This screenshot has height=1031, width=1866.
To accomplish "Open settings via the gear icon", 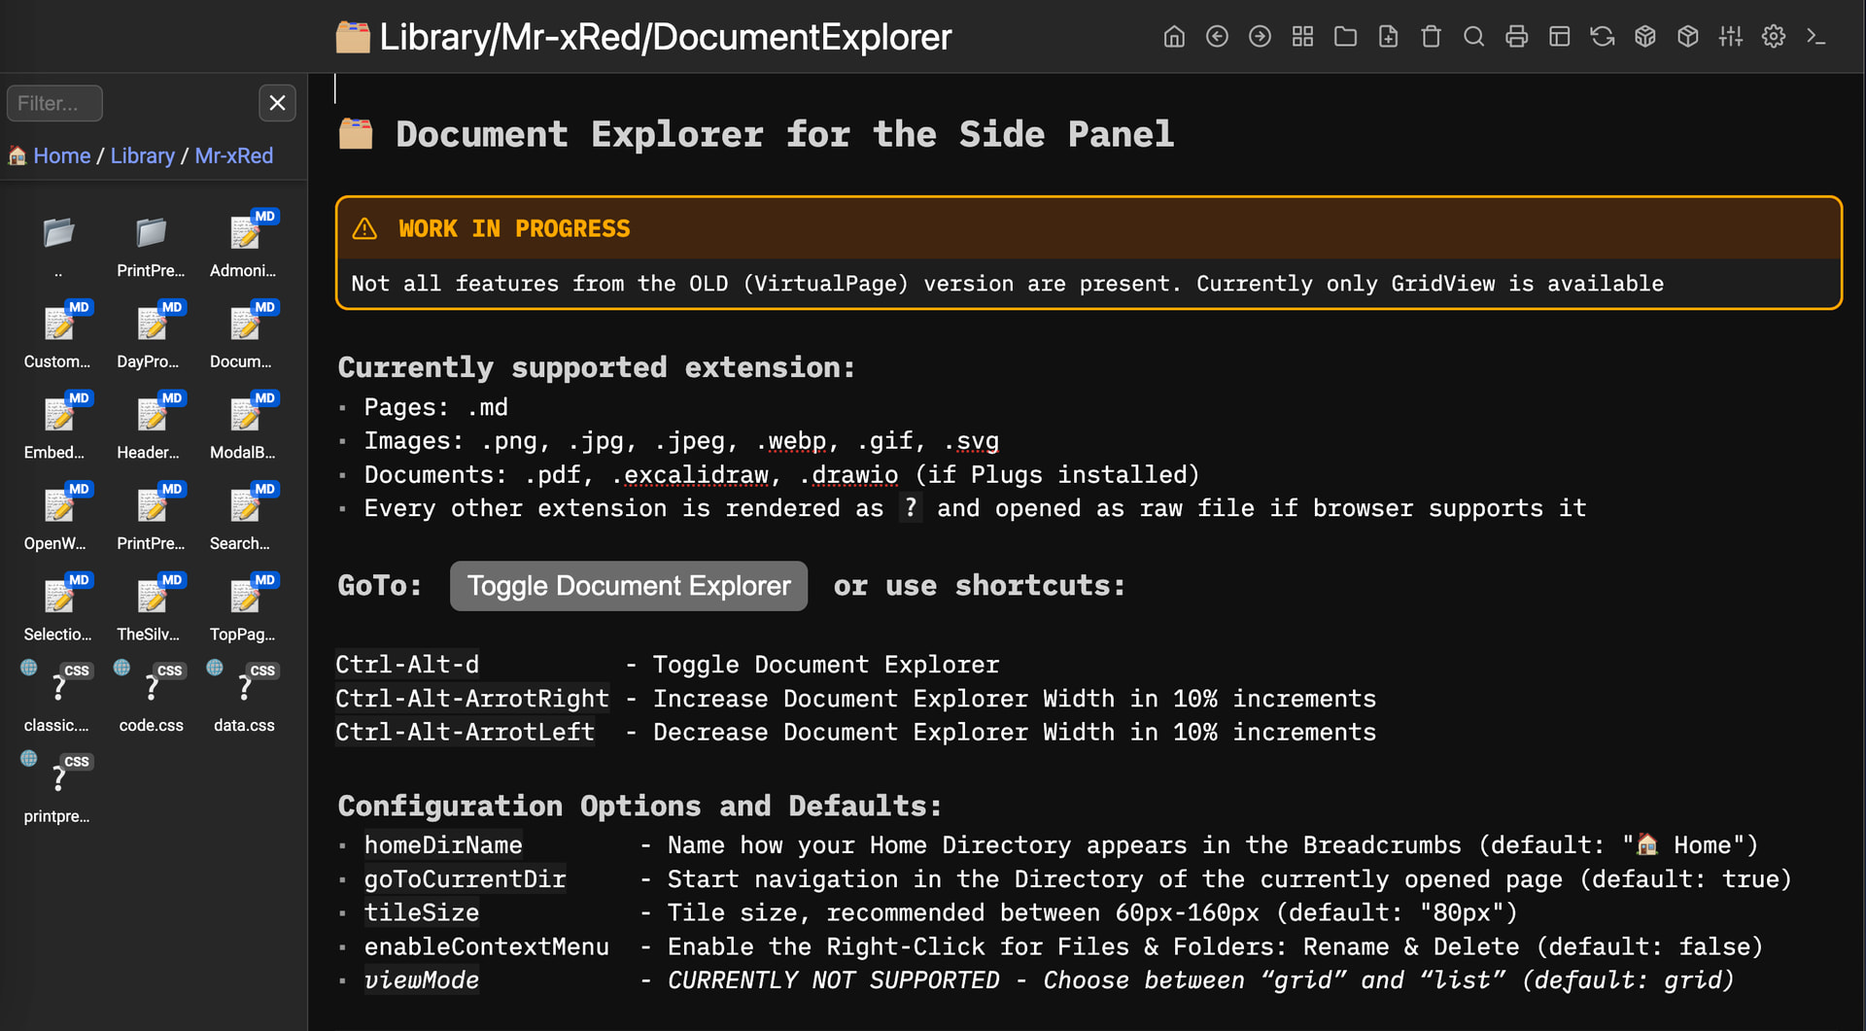I will pyautogui.click(x=1773, y=37).
